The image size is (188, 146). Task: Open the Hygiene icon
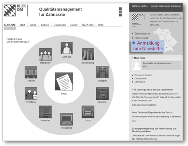102,93
